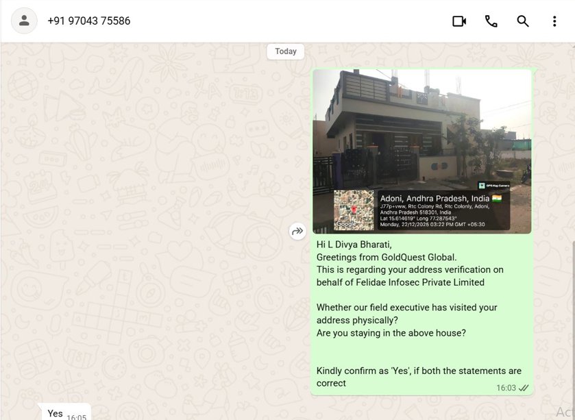Viewport: 575px width, 420px height.
Task: Open search in this chat
Action: [x=523, y=21]
